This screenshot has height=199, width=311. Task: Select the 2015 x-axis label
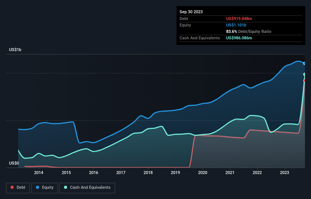[66, 173]
